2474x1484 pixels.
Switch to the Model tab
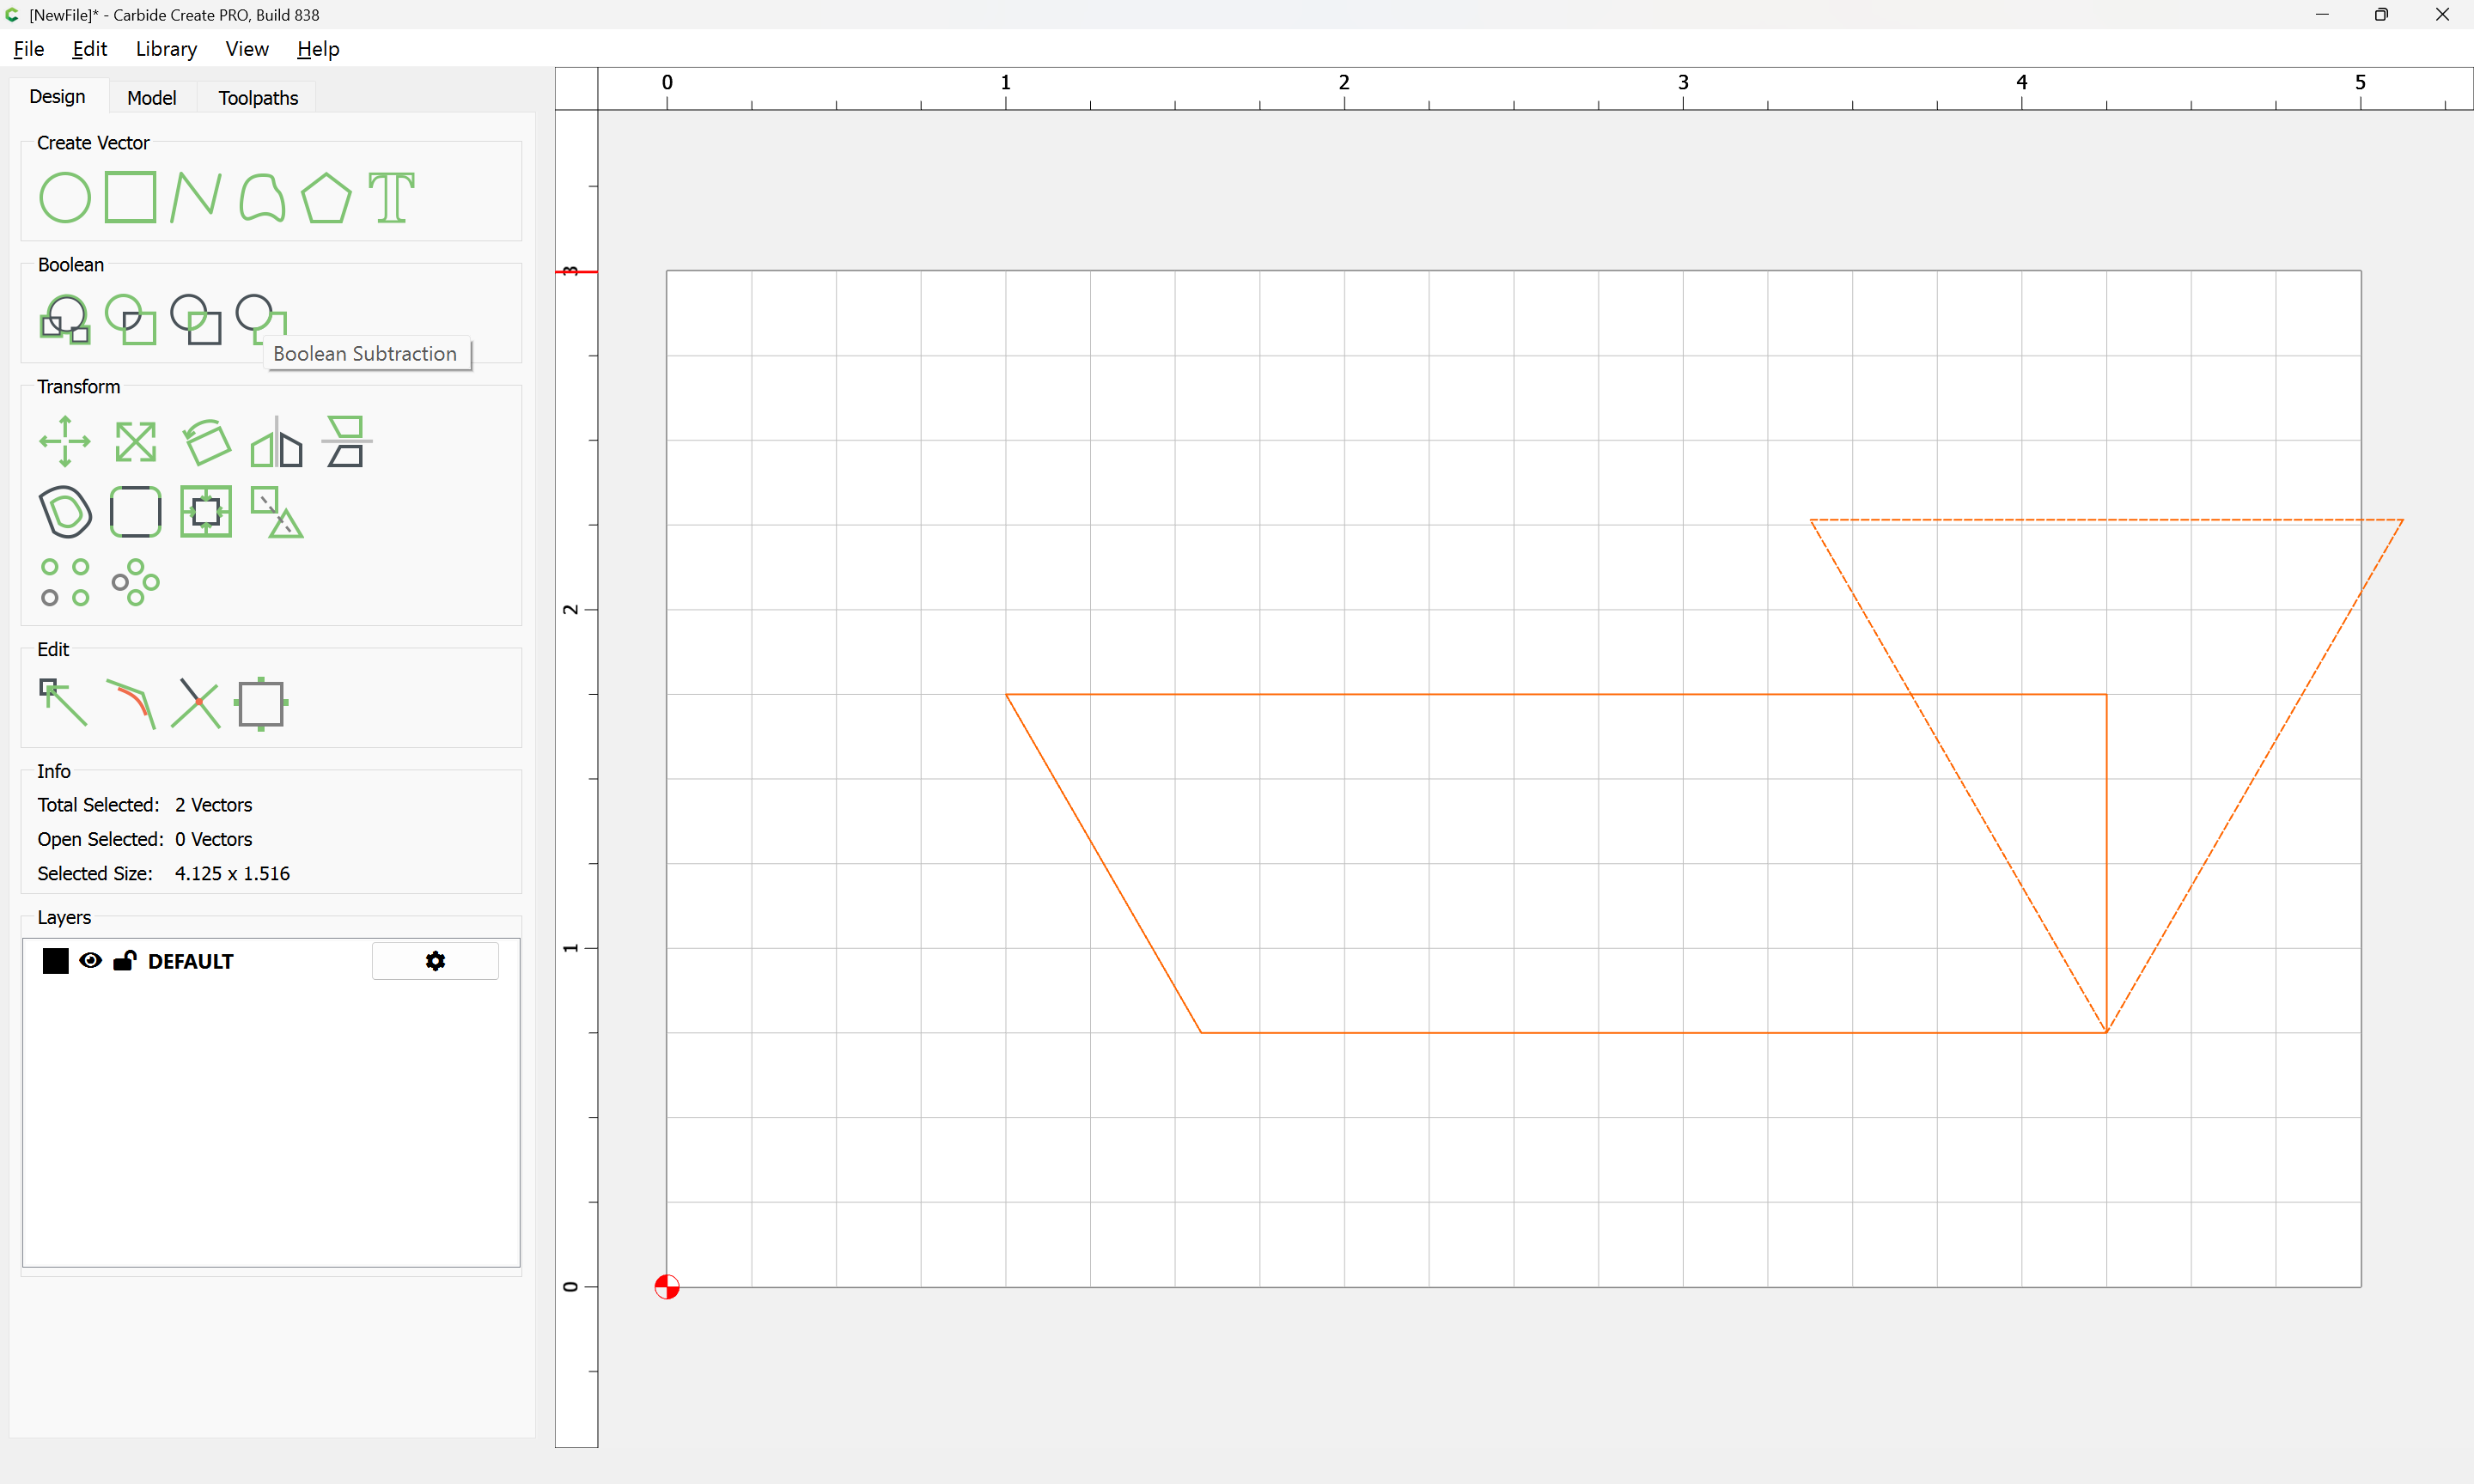pyautogui.click(x=152, y=98)
